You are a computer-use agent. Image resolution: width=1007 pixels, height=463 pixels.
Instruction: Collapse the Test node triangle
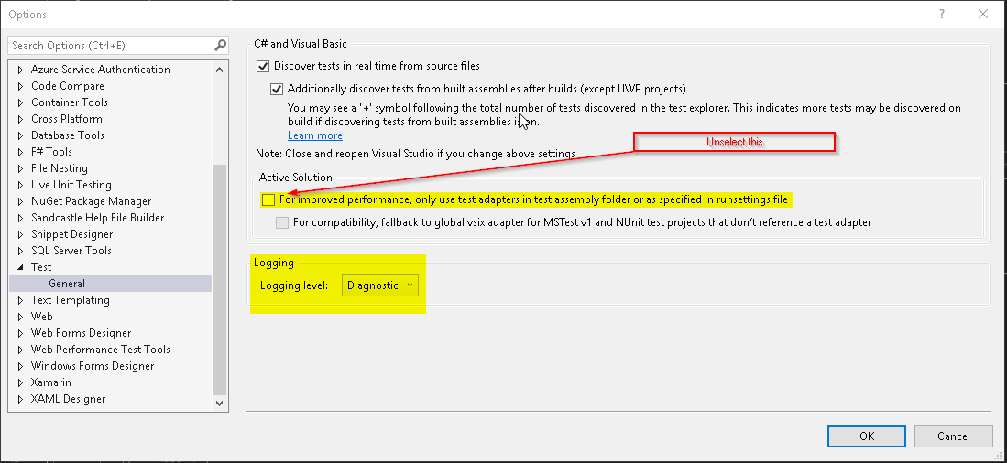[20, 267]
